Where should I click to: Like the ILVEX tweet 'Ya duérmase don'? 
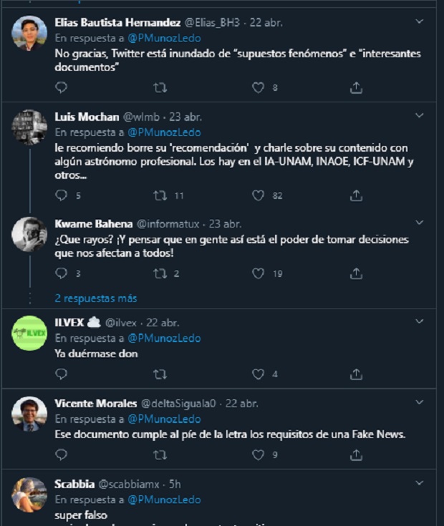pyautogui.click(x=259, y=374)
